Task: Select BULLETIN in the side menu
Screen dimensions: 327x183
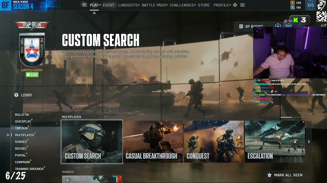Action: 22,115
